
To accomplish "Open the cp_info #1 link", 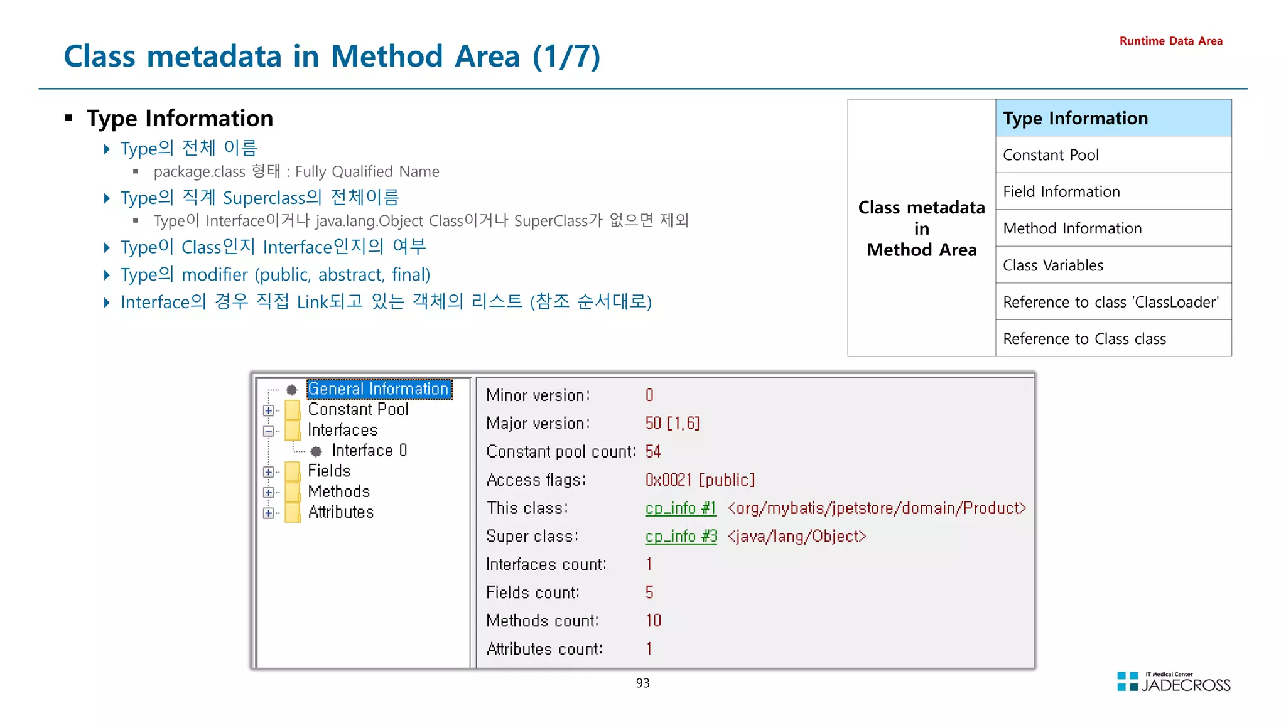I will (x=681, y=508).
